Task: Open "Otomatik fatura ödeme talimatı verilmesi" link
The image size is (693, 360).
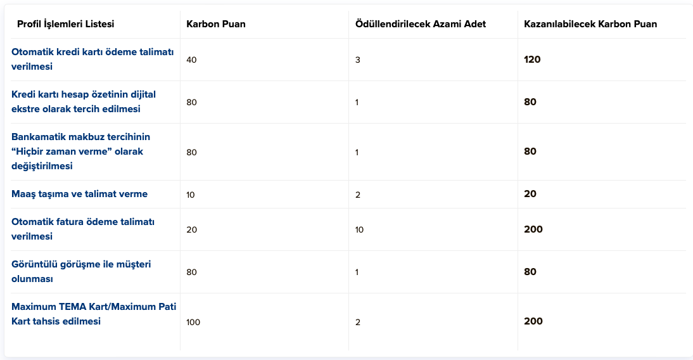Action: (x=83, y=229)
